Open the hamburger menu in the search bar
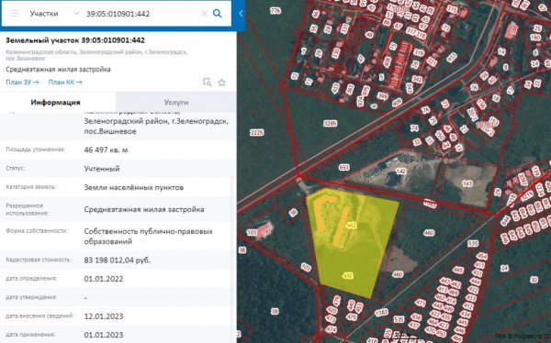Image resolution: width=551 pixels, height=343 pixels. coord(15,14)
